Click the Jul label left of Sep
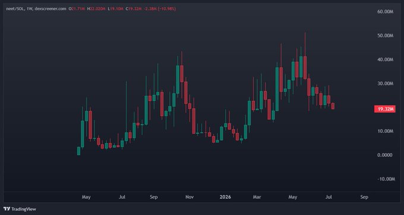404x215 pixels. tap(122, 197)
